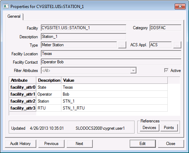The width and height of the screenshot is (189, 153).
Task: Click the Facility field
Action: 83,28
